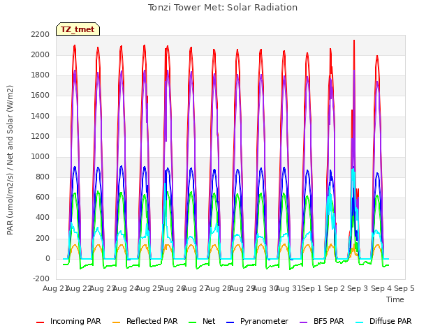Click the Aug 21 x-axis date label
The image size is (447, 335).
54,288
